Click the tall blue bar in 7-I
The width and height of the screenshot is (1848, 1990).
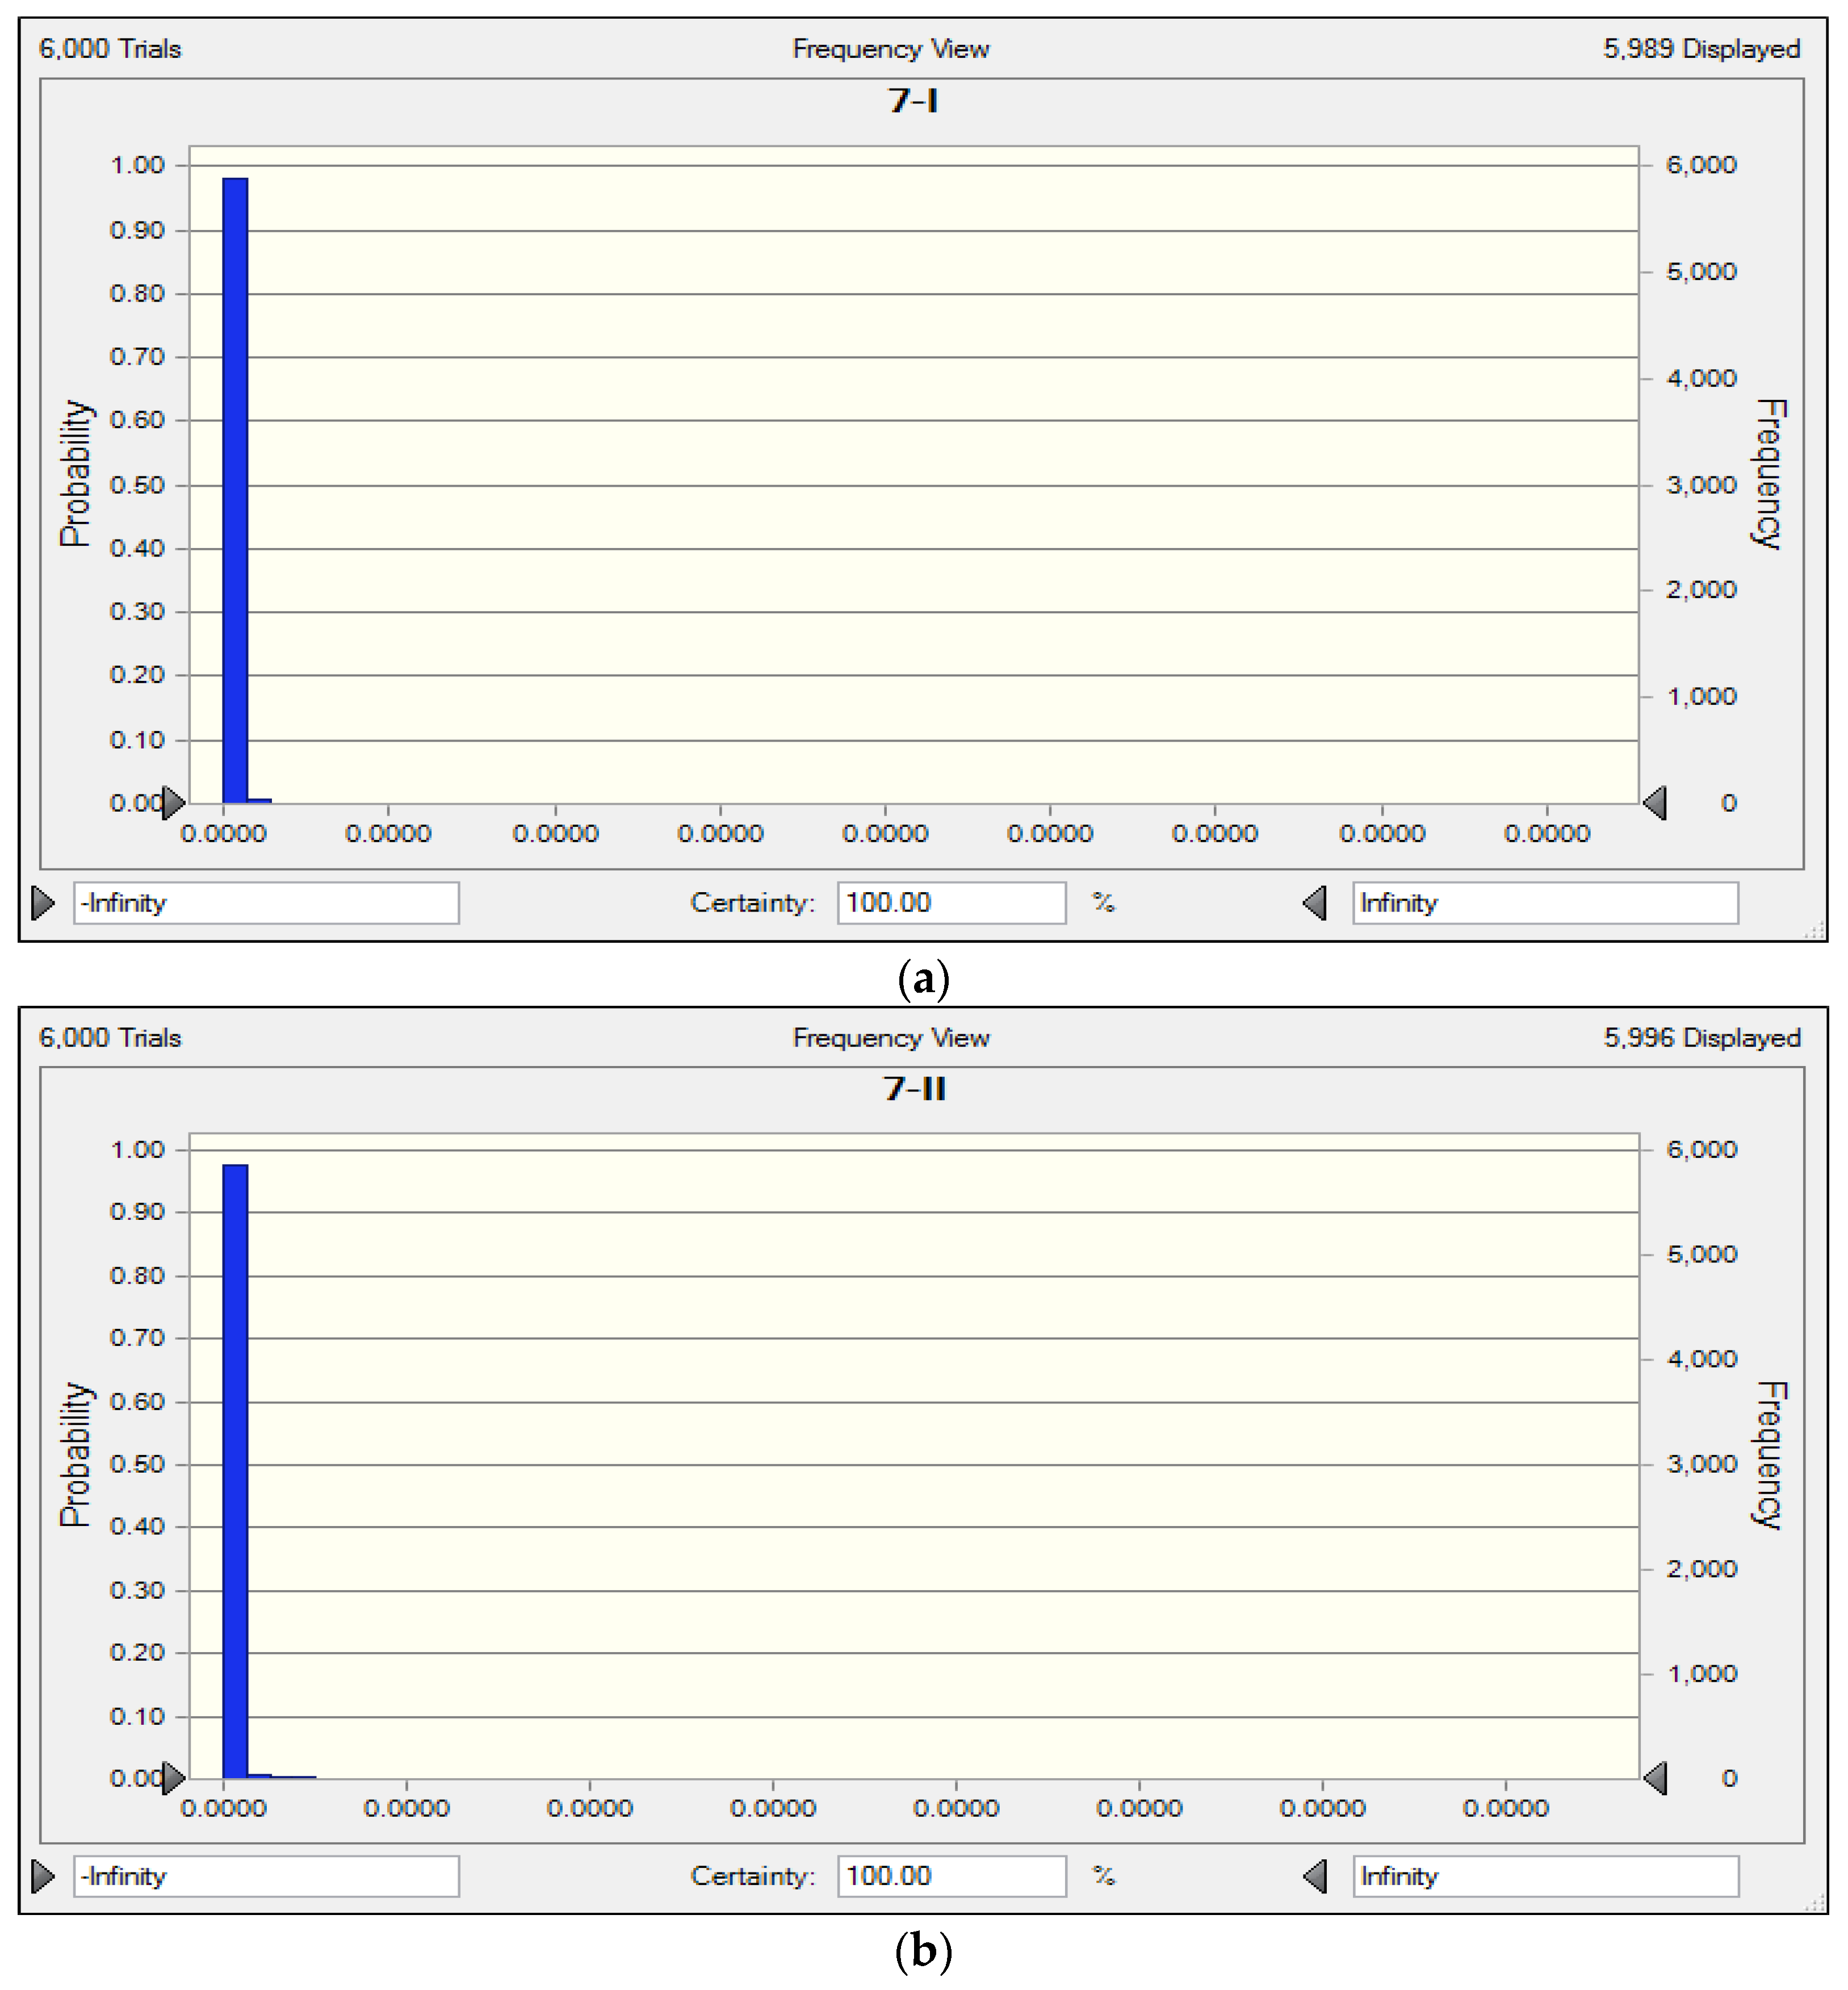(x=235, y=490)
